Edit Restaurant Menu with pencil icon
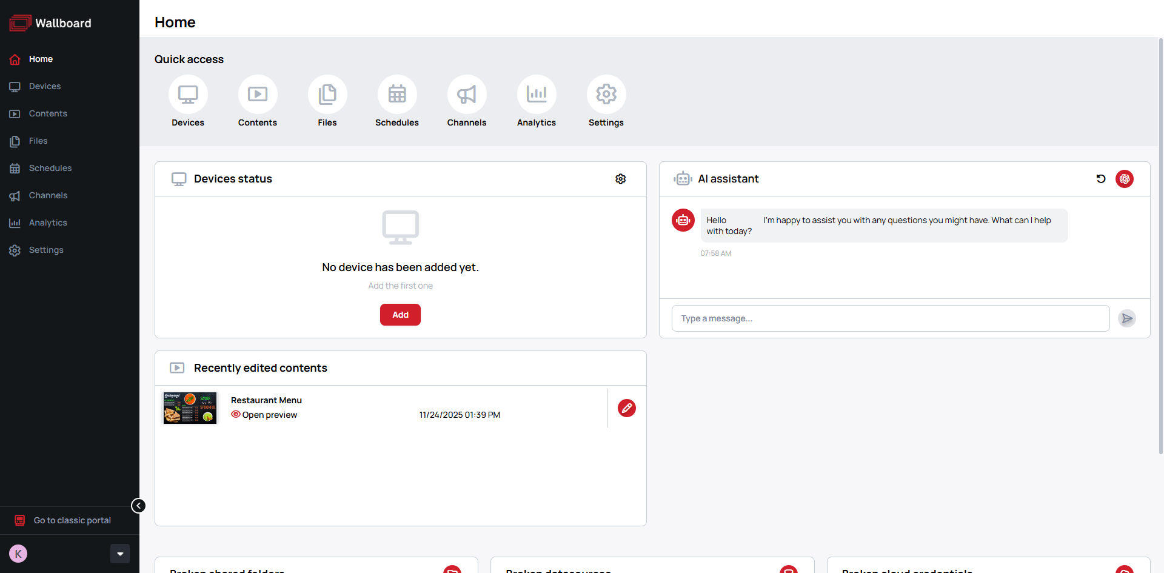Screen dimensions: 1164x573 click(627, 408)
